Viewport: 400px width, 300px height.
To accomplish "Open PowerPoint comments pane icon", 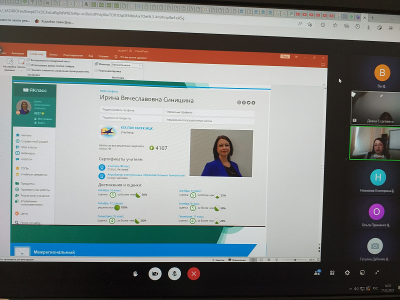I will click(323, 65).
